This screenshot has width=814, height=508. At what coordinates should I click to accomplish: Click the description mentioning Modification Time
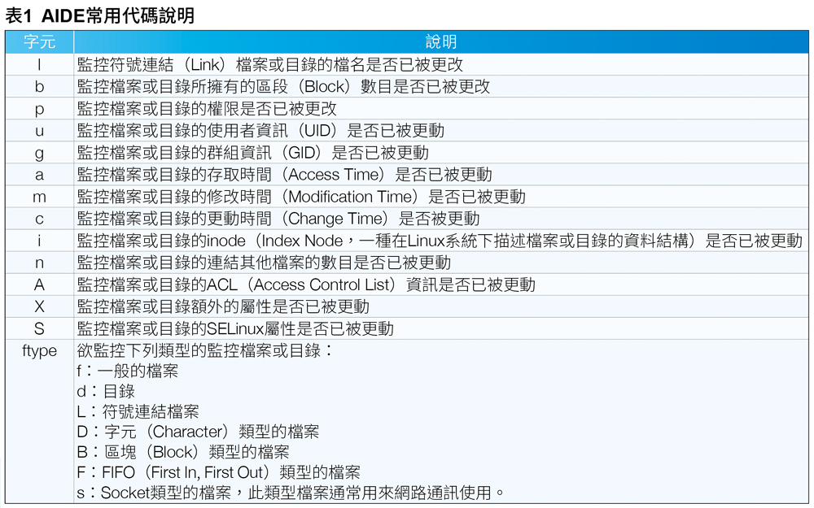pos(301,197)
